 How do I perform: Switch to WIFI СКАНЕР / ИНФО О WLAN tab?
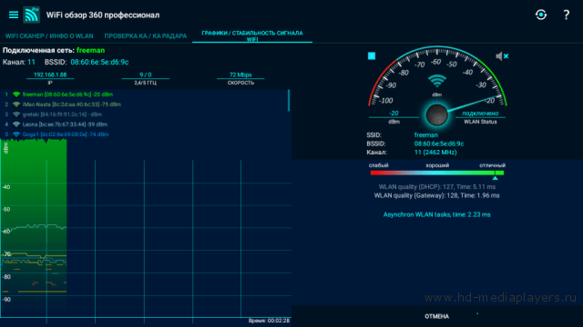[49, 36]
